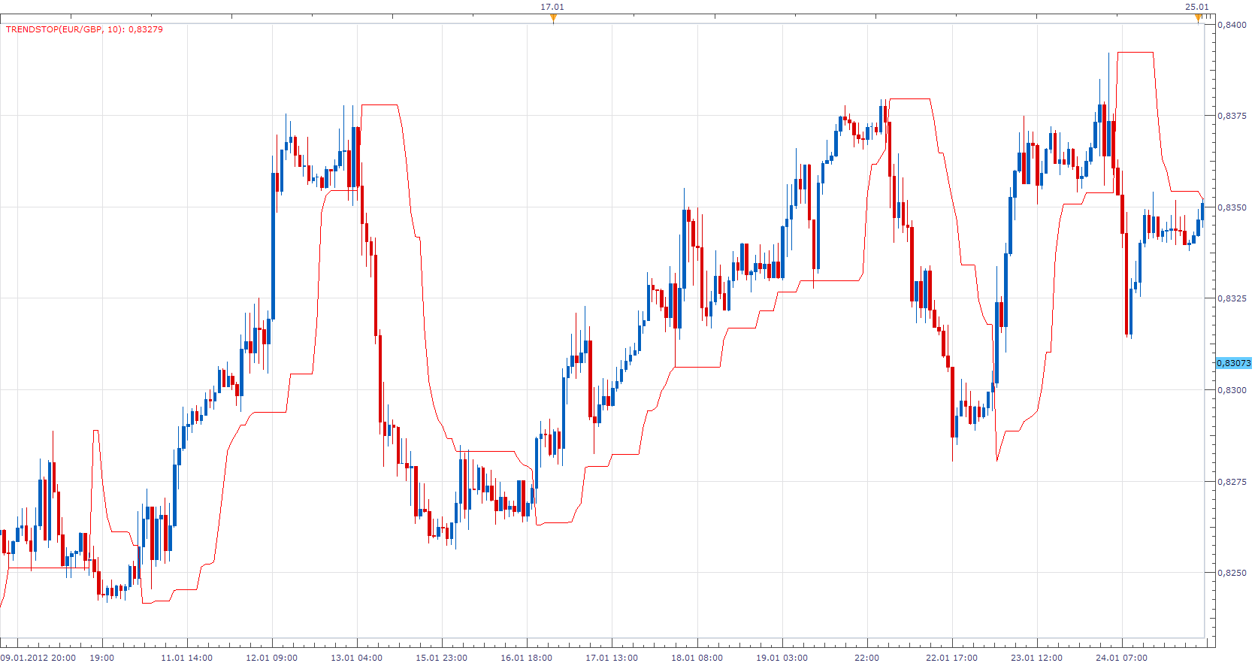Click the 25.01 date text at top

tap(1197, 7)
